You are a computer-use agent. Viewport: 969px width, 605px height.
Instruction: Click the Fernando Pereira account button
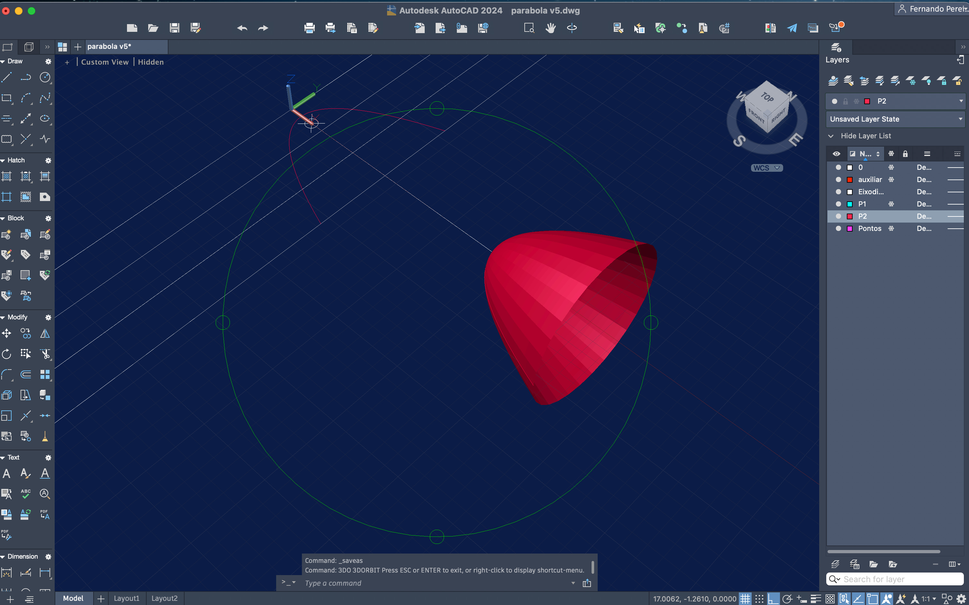coord(932,9)
